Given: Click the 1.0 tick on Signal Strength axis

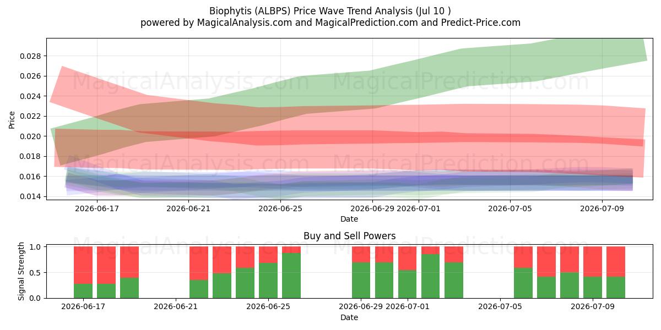Looking at the screenshot, I should tap(36, 247).
